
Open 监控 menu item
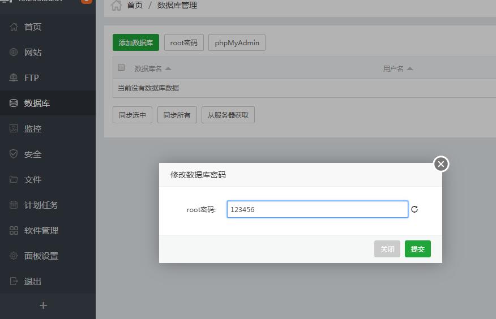click(x=33, y=129)
